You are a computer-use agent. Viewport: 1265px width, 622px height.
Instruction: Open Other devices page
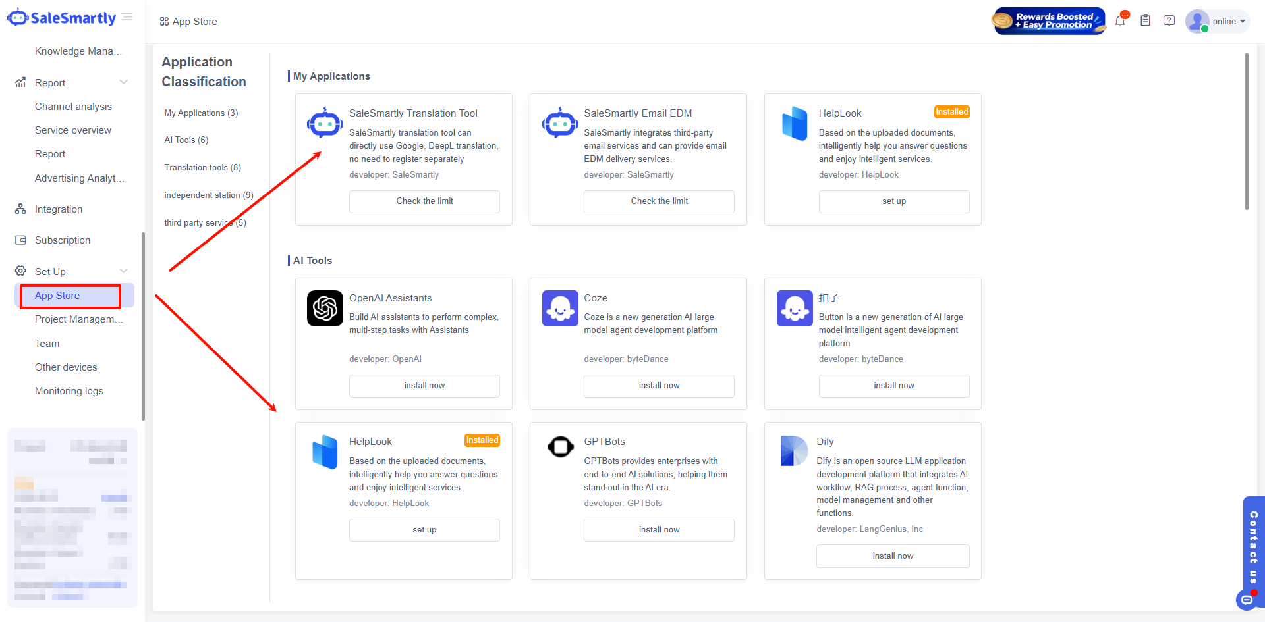(66, 367)
